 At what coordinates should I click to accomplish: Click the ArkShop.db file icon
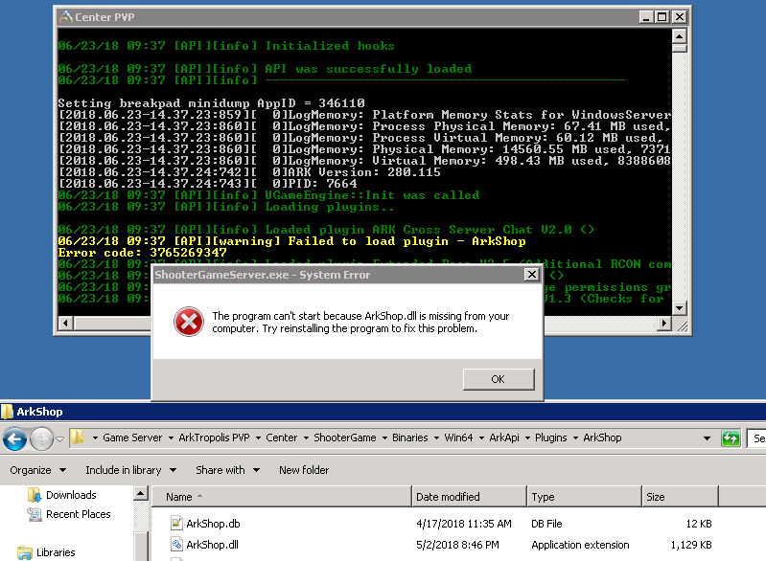tap(176, 523)
